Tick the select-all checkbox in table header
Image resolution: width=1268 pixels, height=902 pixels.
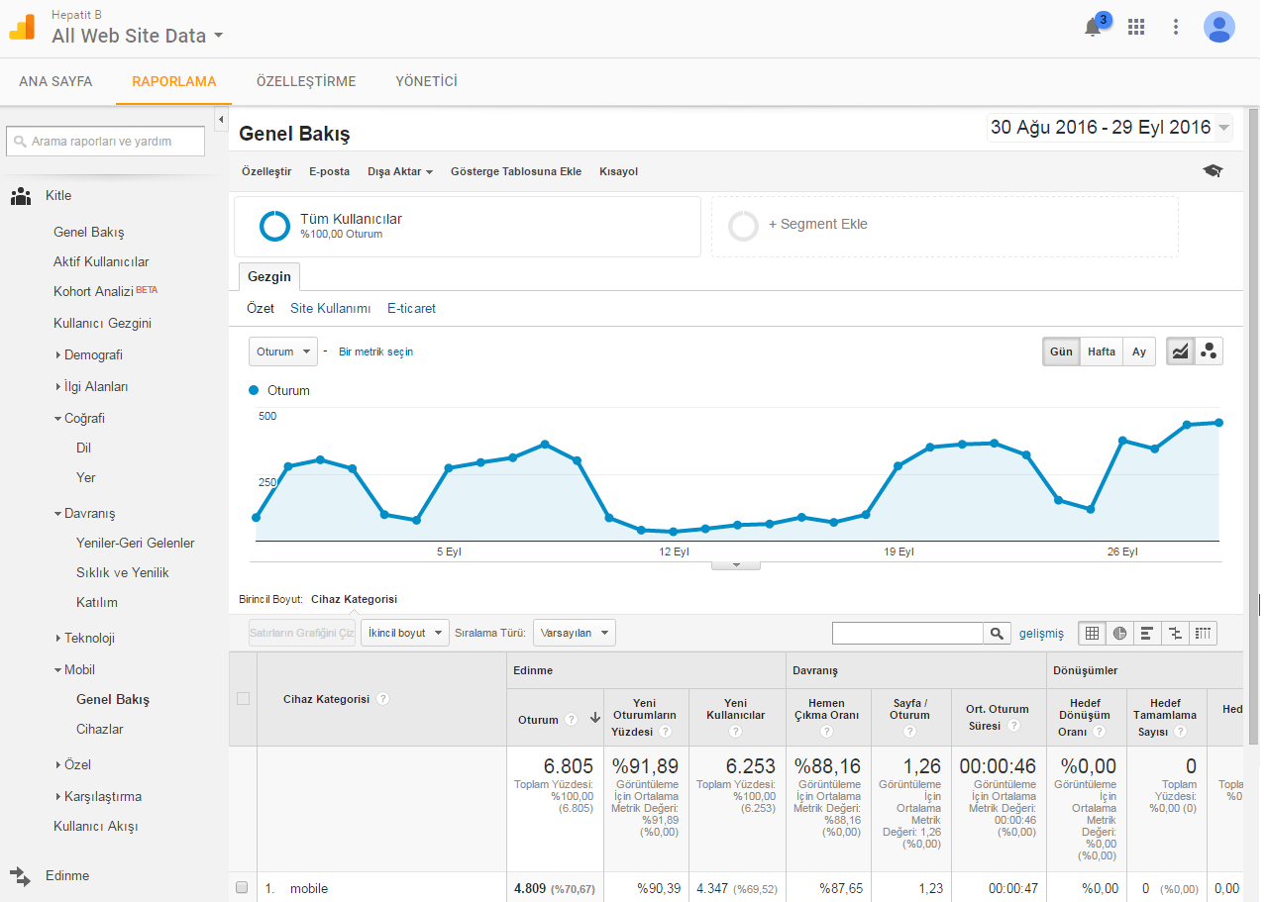tap(243, 699)
